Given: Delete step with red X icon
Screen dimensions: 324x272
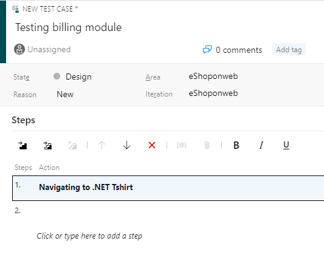Looking at the screenshot, I should coord(152,145).
